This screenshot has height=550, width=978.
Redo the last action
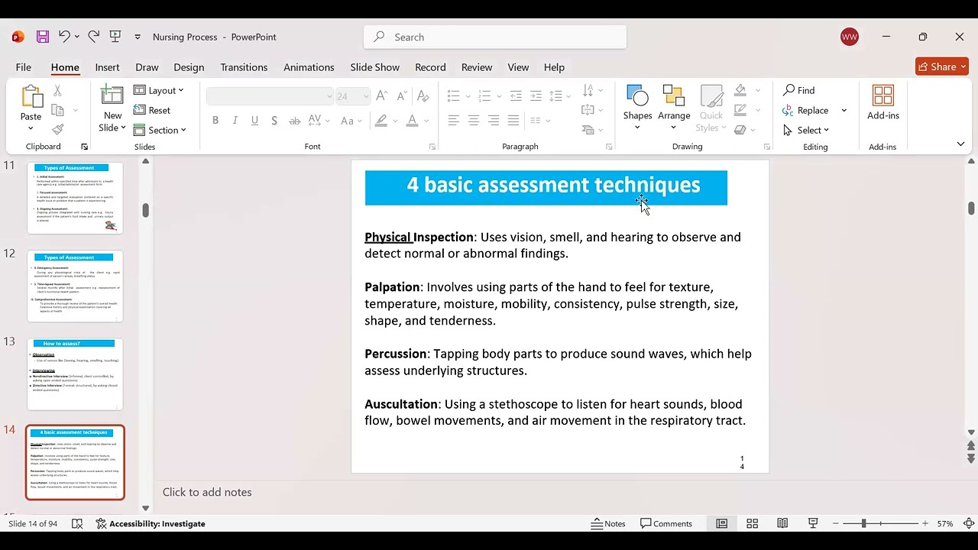(93, 37)
